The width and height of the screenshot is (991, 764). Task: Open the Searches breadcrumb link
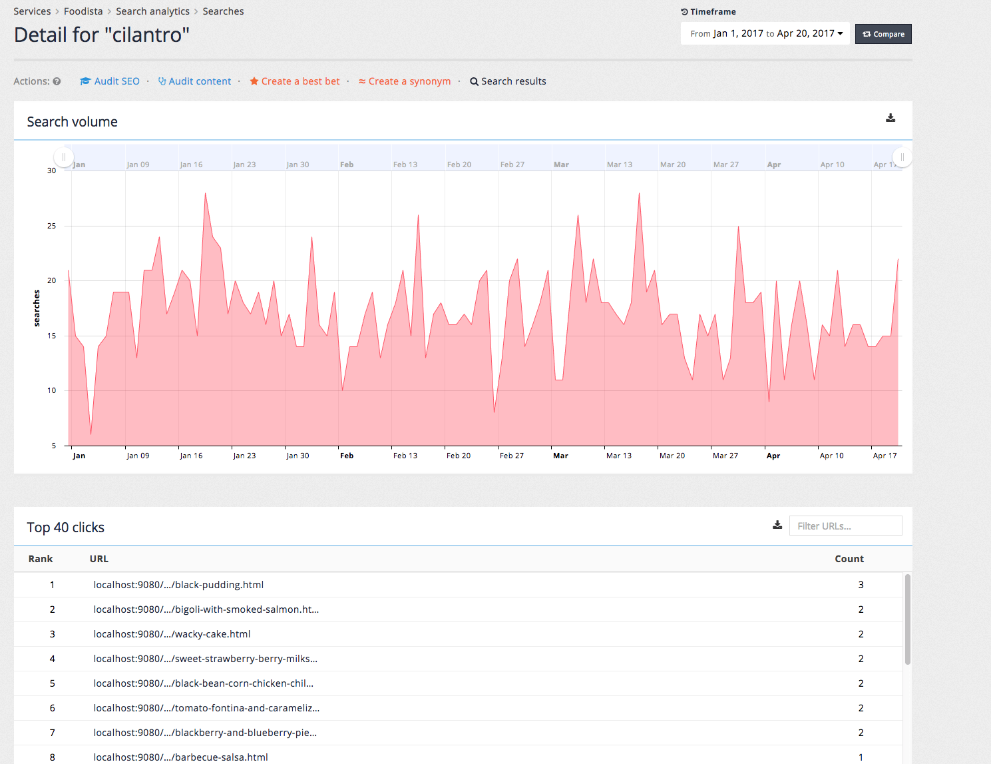tap(223, 11)
